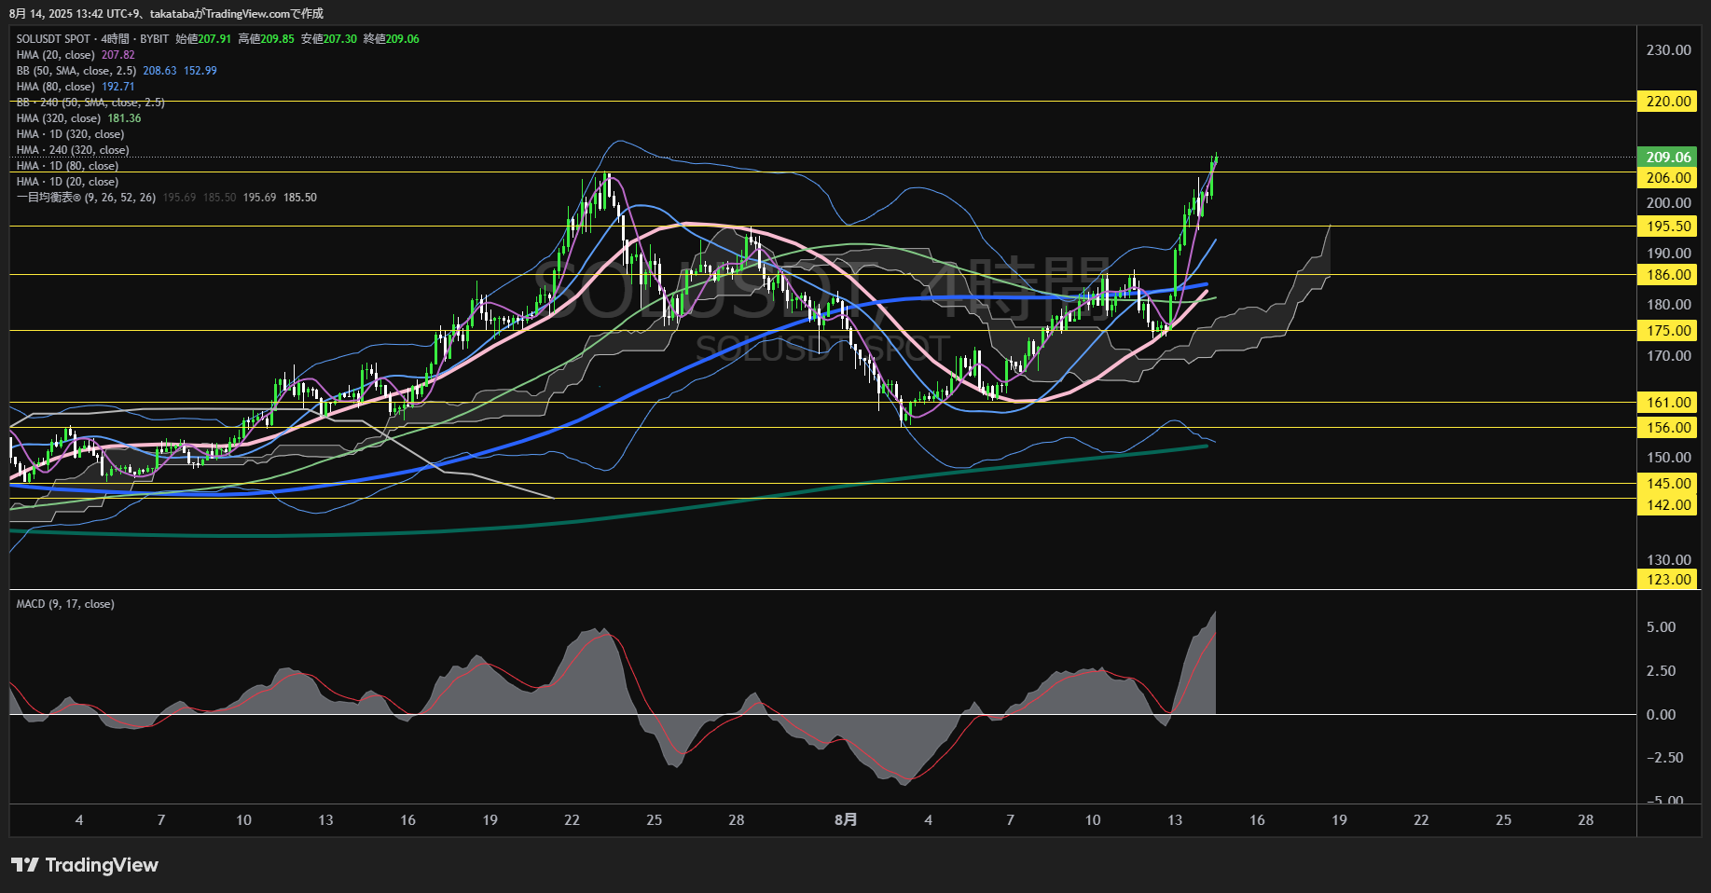The height and width of the screenshot is (893, 1711).
Task: Select the BB · 240 indicator legend row
Action: point(90,103)
